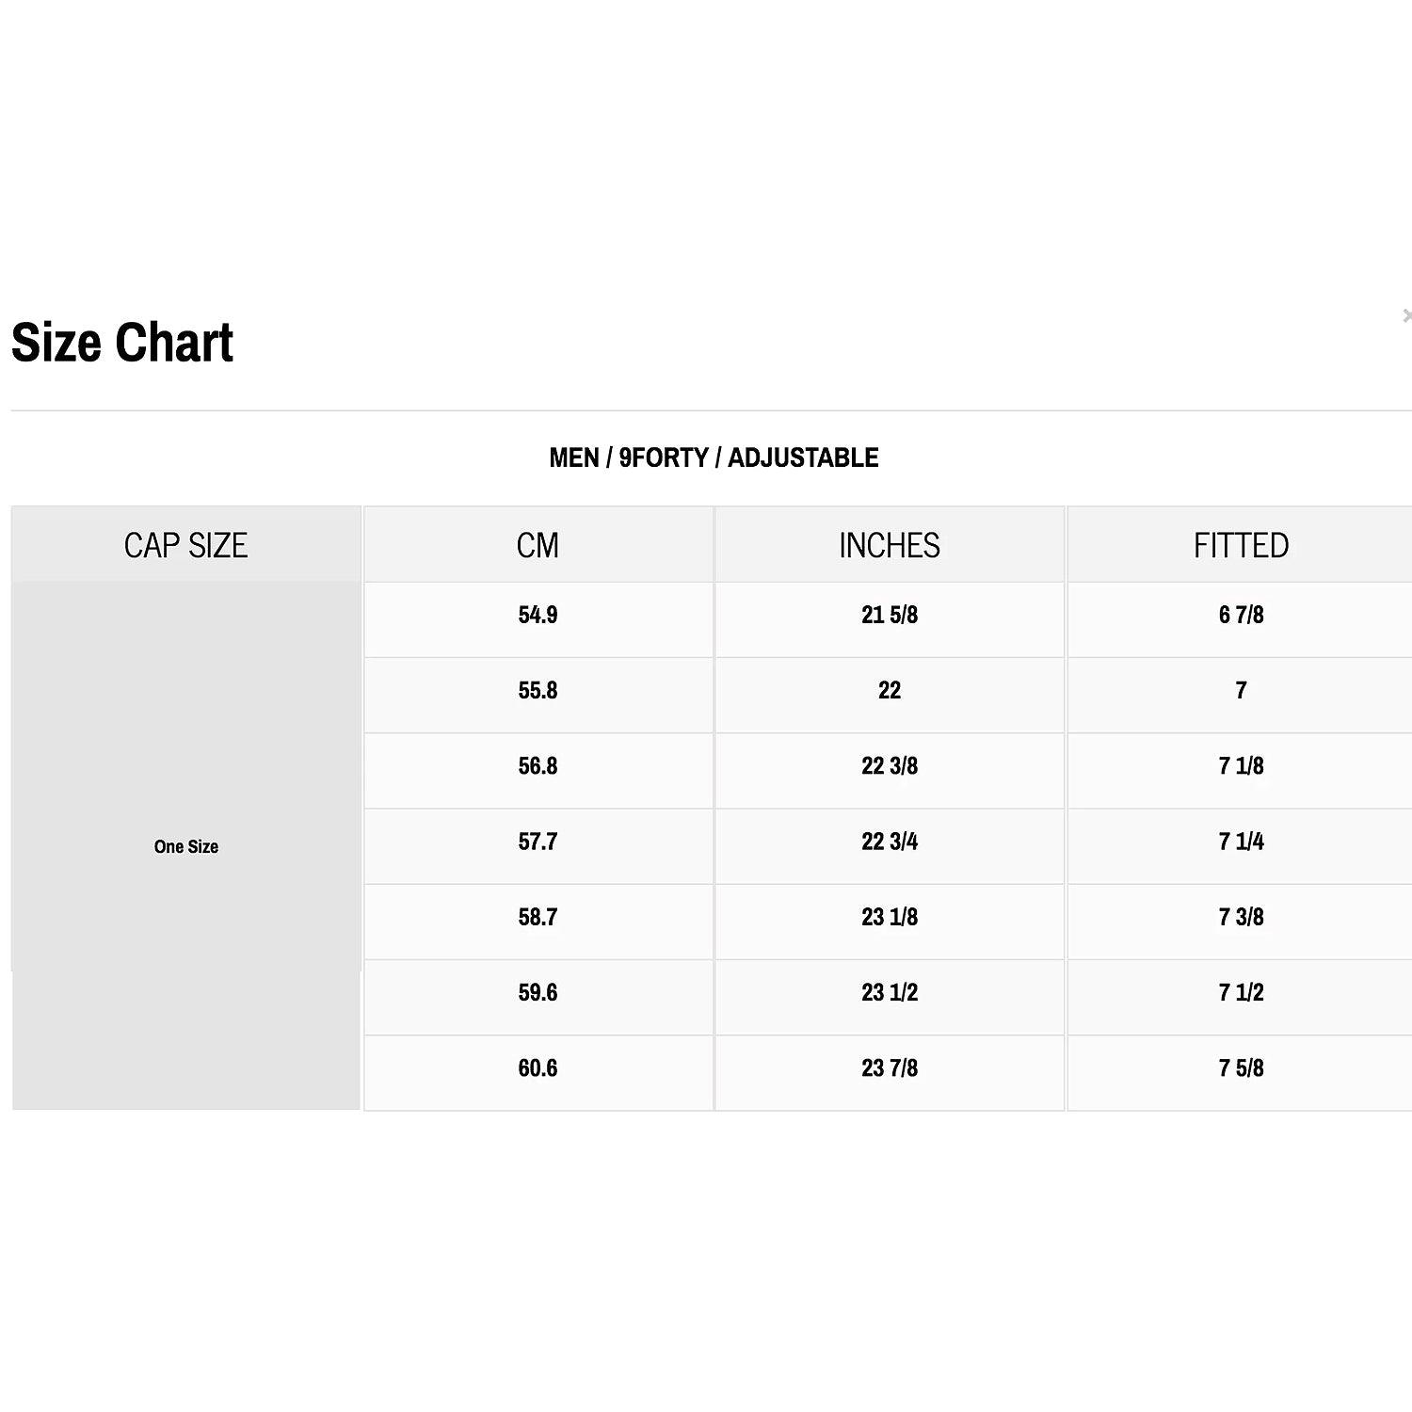Click the 60.6 cm cell
1412x1412 pixels.
coord(538,1067)
